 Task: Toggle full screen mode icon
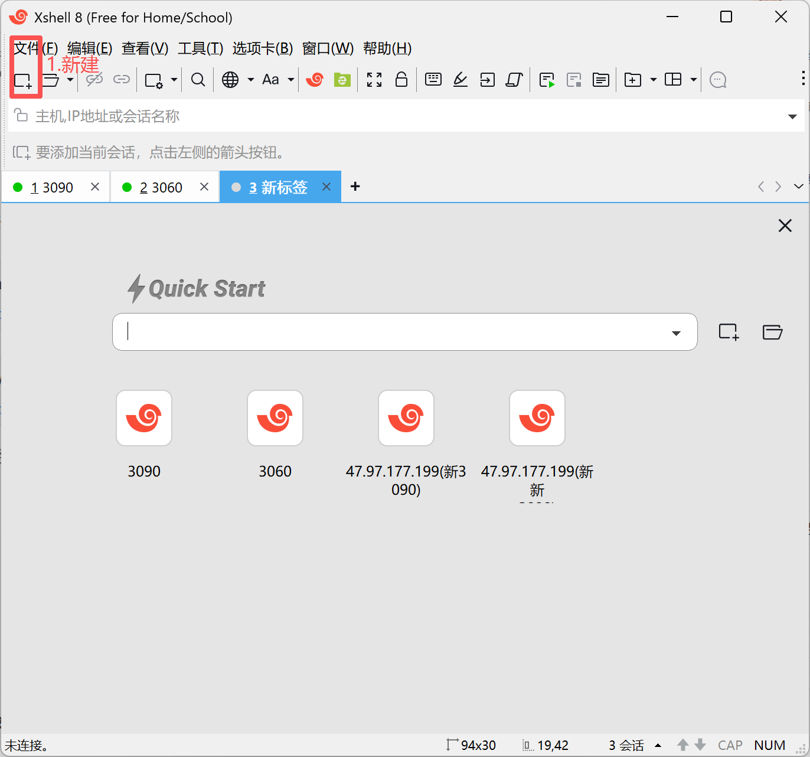[x=374, y=80]
